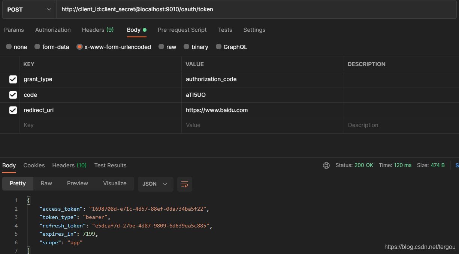Uncheck the grant_type parameter row
Viewport: 459px width, 254px height.
click(x=13, y=79)
